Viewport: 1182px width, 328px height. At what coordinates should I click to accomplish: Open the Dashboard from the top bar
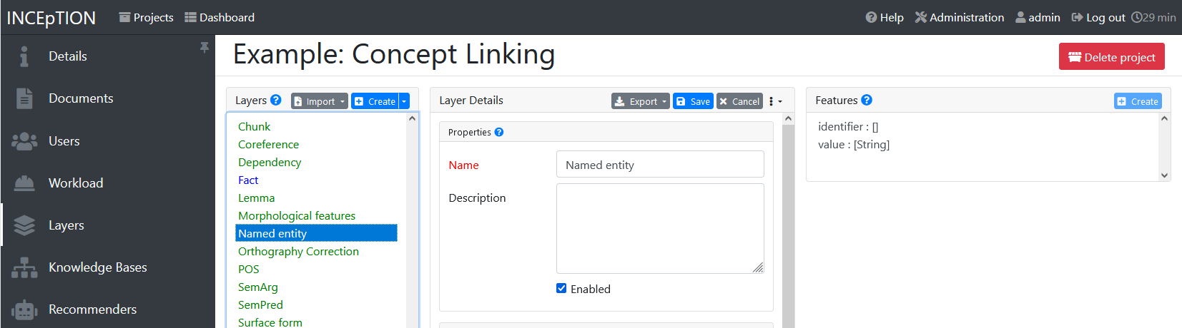point(220,17)
